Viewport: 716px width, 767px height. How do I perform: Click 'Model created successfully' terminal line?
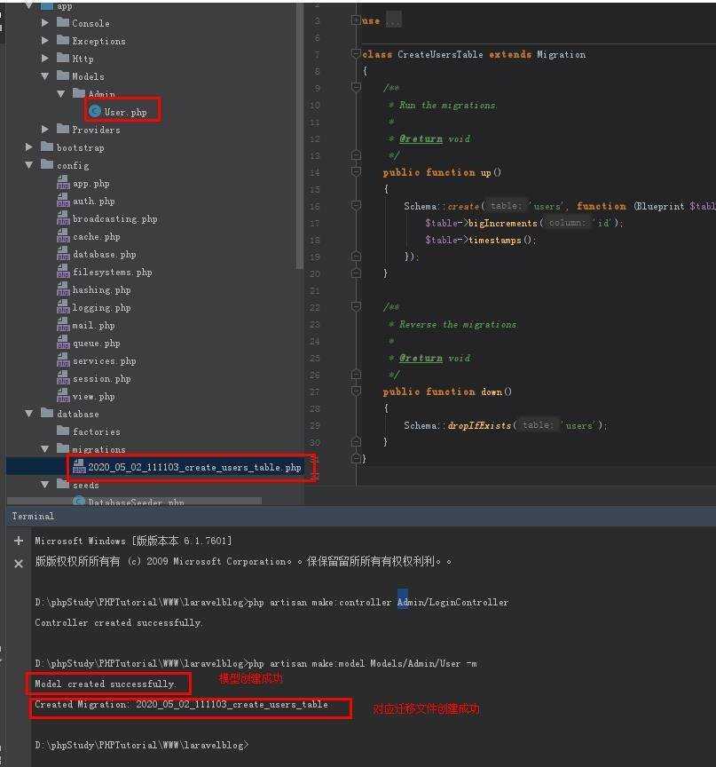pyautogui.click(x=105, y=684)
